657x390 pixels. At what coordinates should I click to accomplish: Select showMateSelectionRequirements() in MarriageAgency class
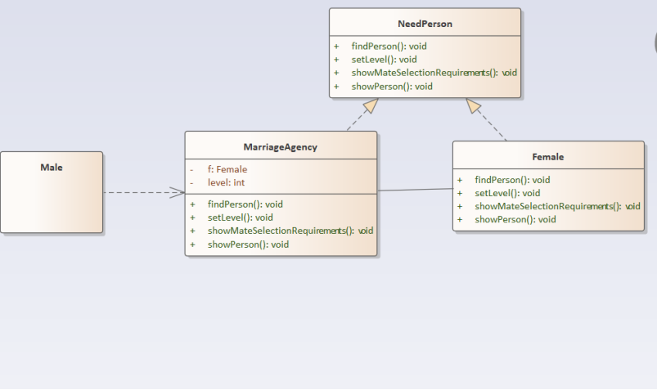pyautogui.click(x=290, y=231)
